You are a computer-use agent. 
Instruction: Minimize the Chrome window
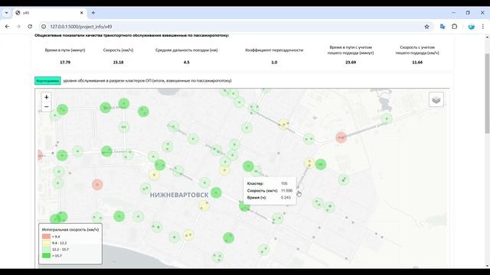453,13
